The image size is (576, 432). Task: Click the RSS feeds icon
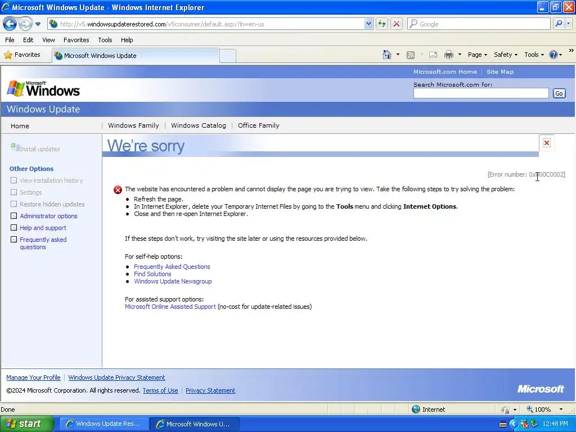(410, 55)
